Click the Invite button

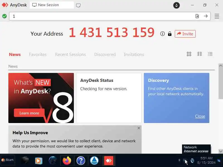185,34
